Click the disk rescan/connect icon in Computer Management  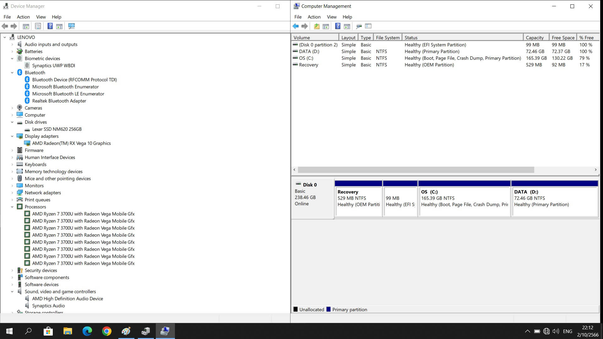(x=359, y=26)
